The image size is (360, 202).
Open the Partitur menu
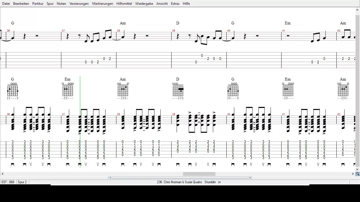[x=38, y=4]
